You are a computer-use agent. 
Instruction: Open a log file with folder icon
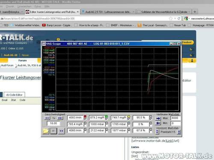coord(46,131)
